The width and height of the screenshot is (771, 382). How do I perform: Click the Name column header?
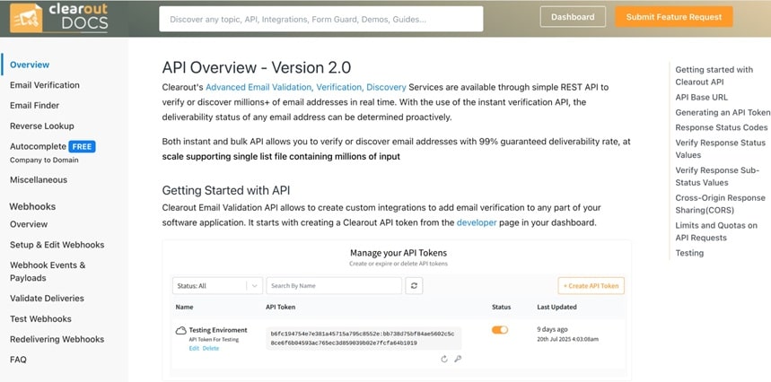coord(184,308)
